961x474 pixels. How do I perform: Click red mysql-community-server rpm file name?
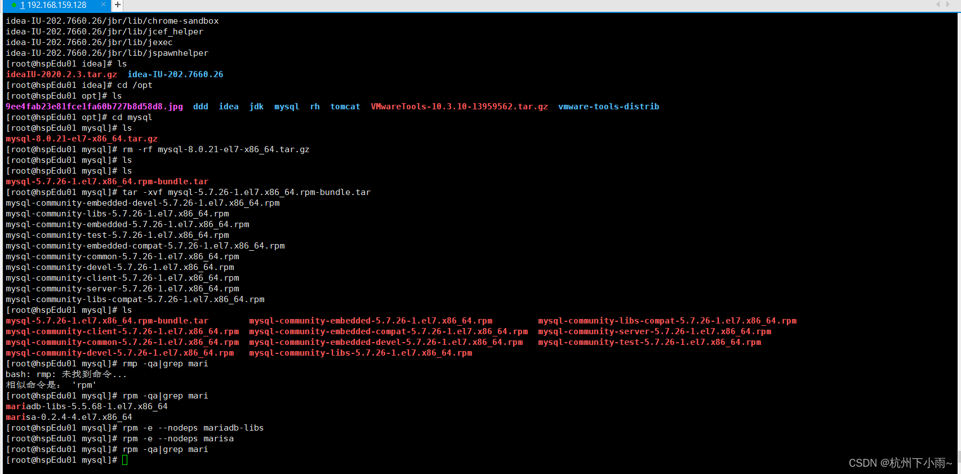click(x=655, y=331)
